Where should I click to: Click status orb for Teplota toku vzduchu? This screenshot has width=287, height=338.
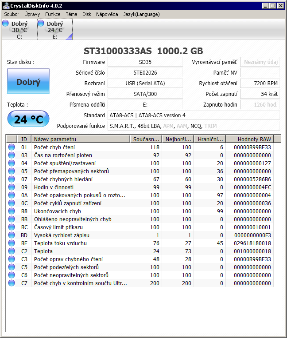pos(12,243)
